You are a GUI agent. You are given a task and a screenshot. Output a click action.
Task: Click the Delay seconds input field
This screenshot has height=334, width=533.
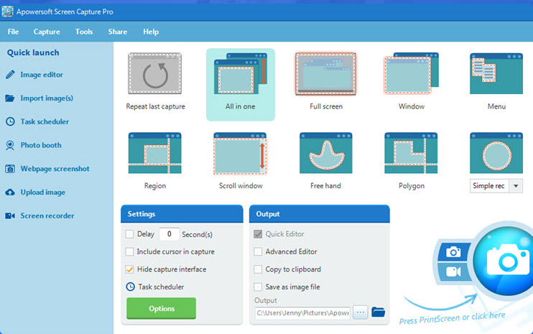[x=169, y=234]
